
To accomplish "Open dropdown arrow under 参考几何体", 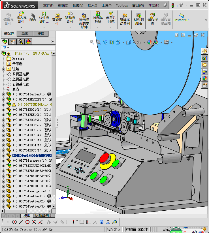I will coord(111,27).
